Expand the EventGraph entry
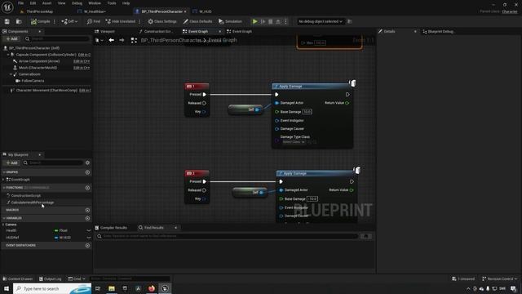The image size is (522, 294). [3, 180]
